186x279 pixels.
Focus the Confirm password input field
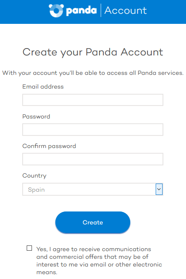pos(93,159)
